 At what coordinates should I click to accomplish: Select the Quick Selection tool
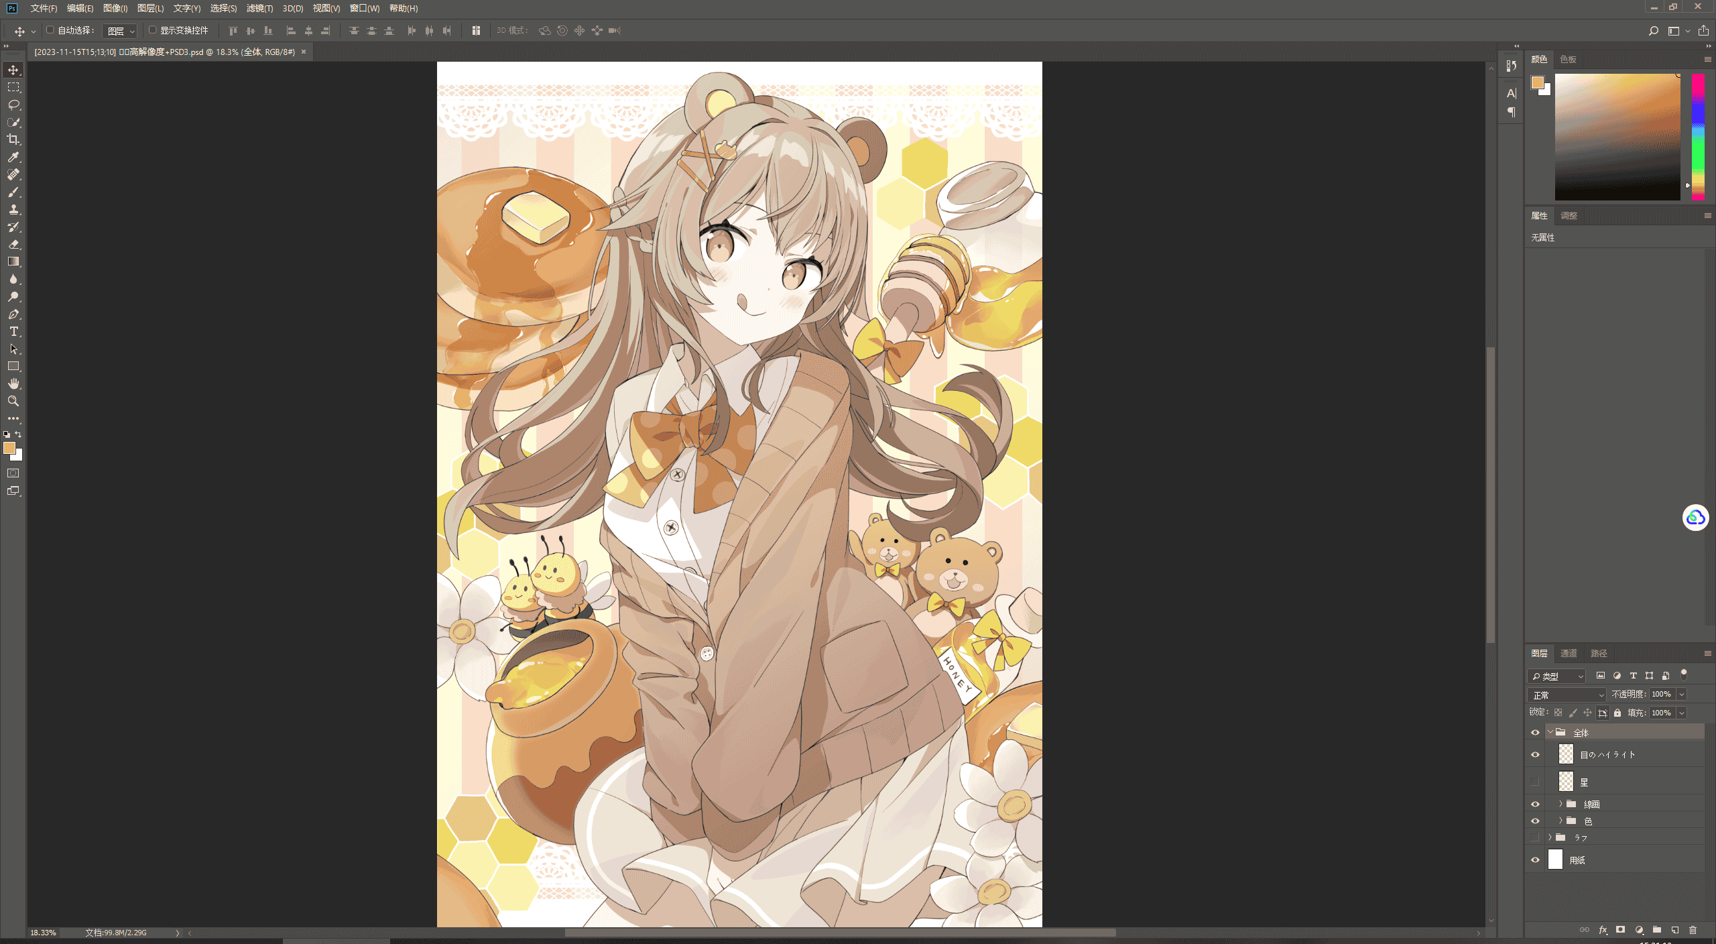click(x=13, y=122)
